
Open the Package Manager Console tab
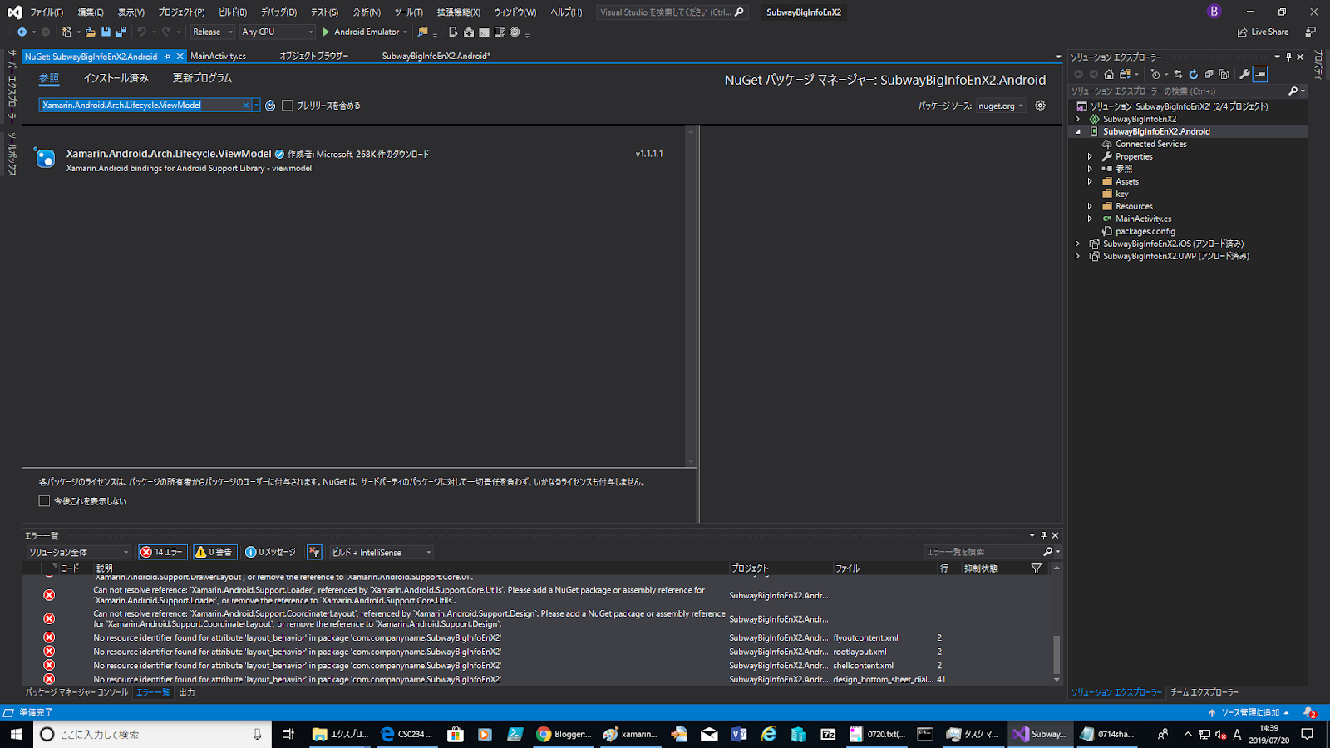[76, 692]
